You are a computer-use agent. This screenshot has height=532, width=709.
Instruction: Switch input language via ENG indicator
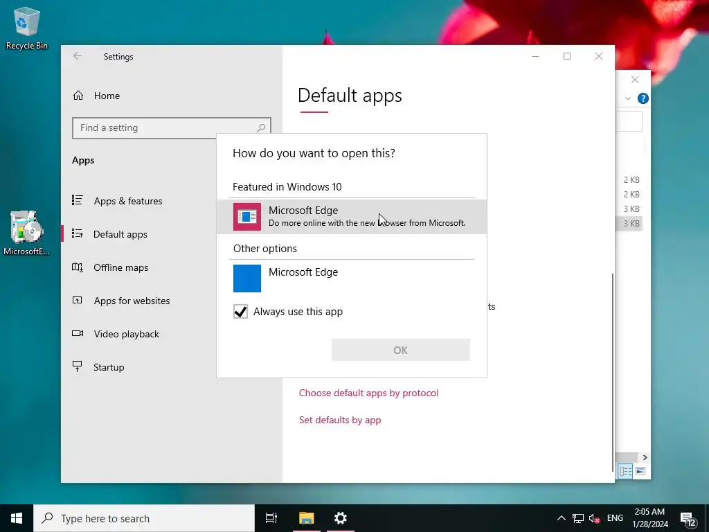[615, 518]
